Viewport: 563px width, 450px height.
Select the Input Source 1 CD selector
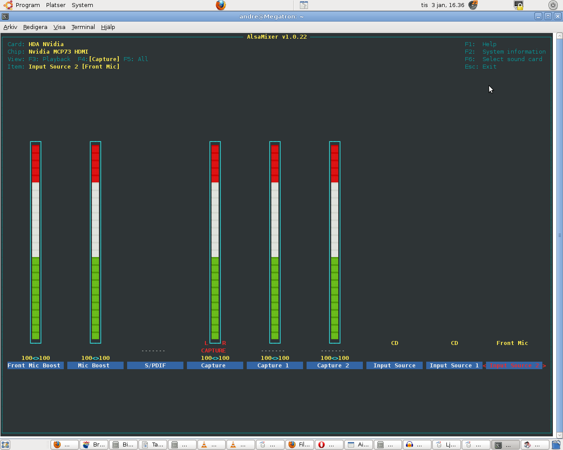(454, 365)
